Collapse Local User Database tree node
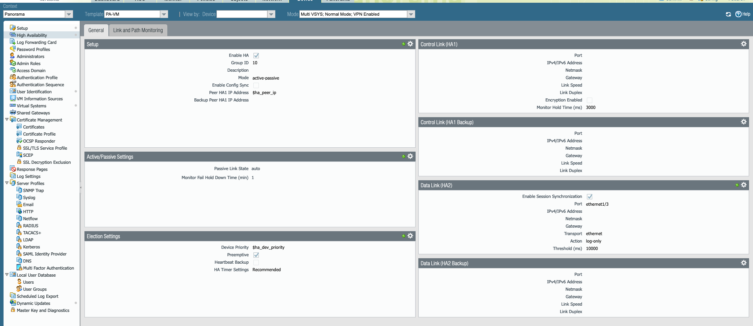 7,275
